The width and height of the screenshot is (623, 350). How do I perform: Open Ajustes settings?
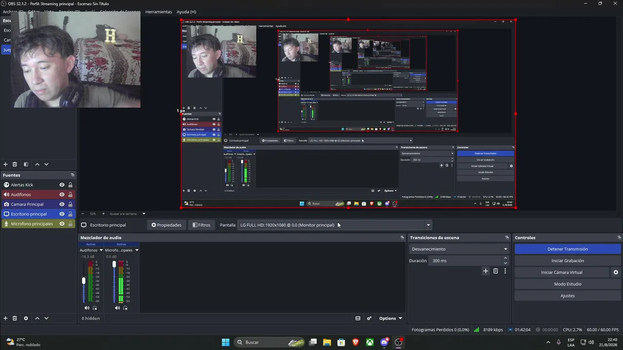[x=568, y=296]
